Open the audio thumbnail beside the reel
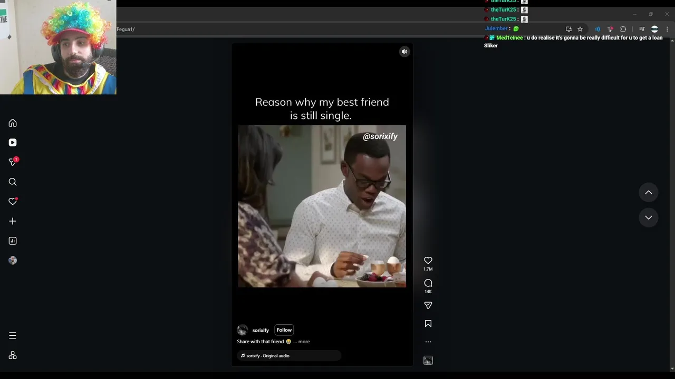675x379 pixels. (x=428, y=361)
